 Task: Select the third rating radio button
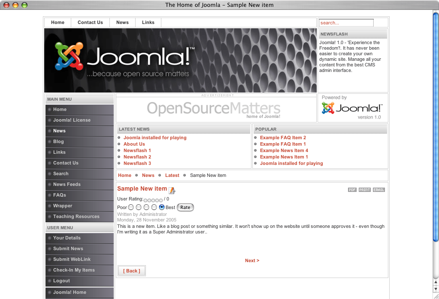point(146,207)
